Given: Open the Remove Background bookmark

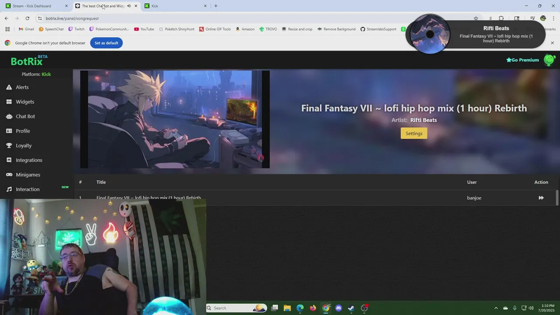Looking at the screenshot, I should (x=336, y=29).
